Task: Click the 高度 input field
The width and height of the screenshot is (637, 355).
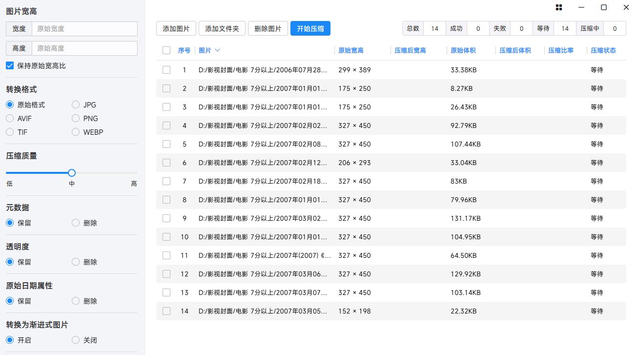Action: click(84, 48)
